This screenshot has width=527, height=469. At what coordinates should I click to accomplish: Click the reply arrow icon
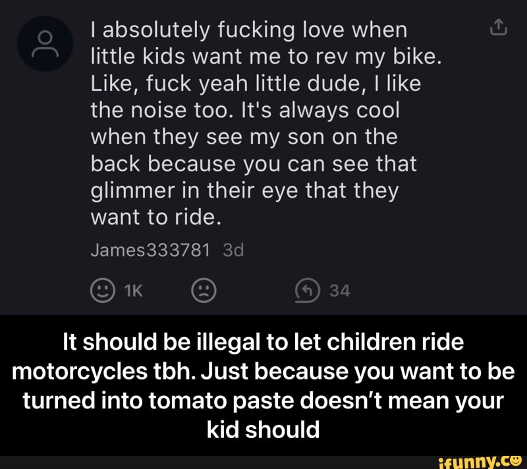pyautogui.click(x=307, y=290)
